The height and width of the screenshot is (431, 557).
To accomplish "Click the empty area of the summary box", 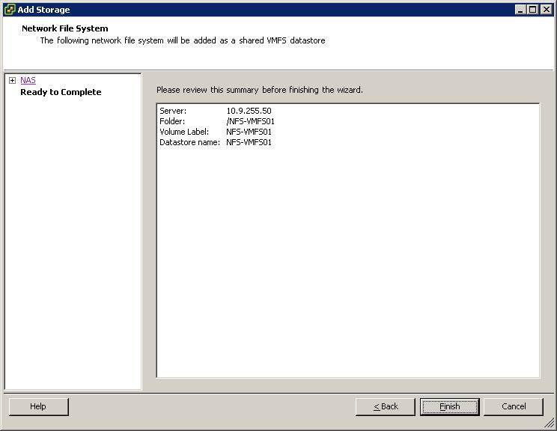I will [x=347, y=262].
